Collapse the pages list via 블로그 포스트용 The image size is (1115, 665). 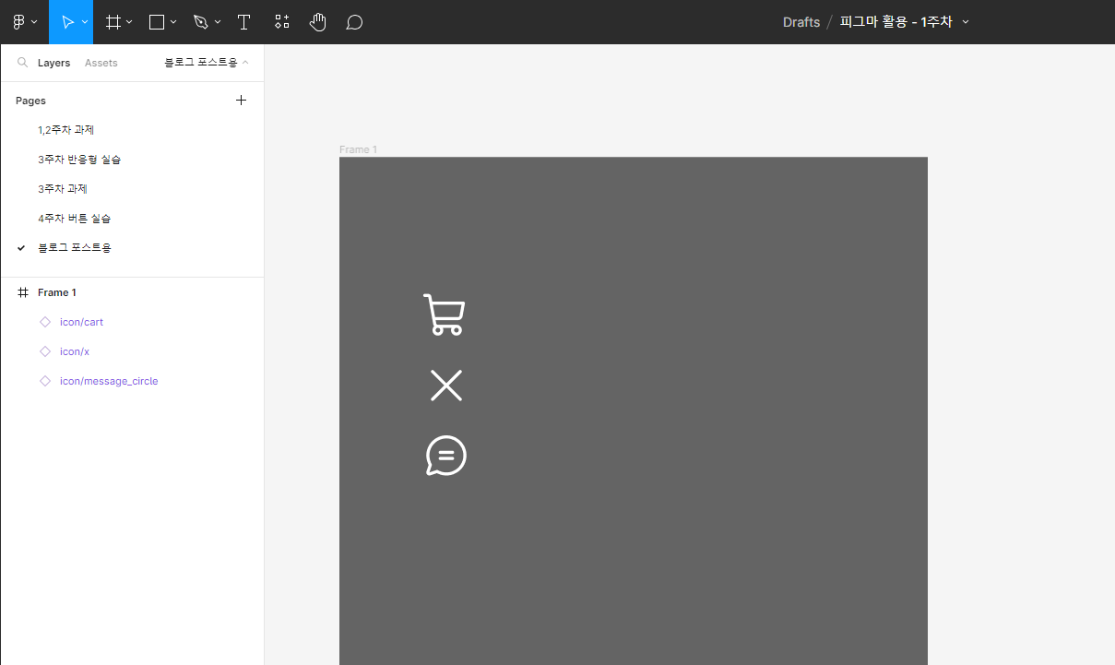[x=207, y=63]
